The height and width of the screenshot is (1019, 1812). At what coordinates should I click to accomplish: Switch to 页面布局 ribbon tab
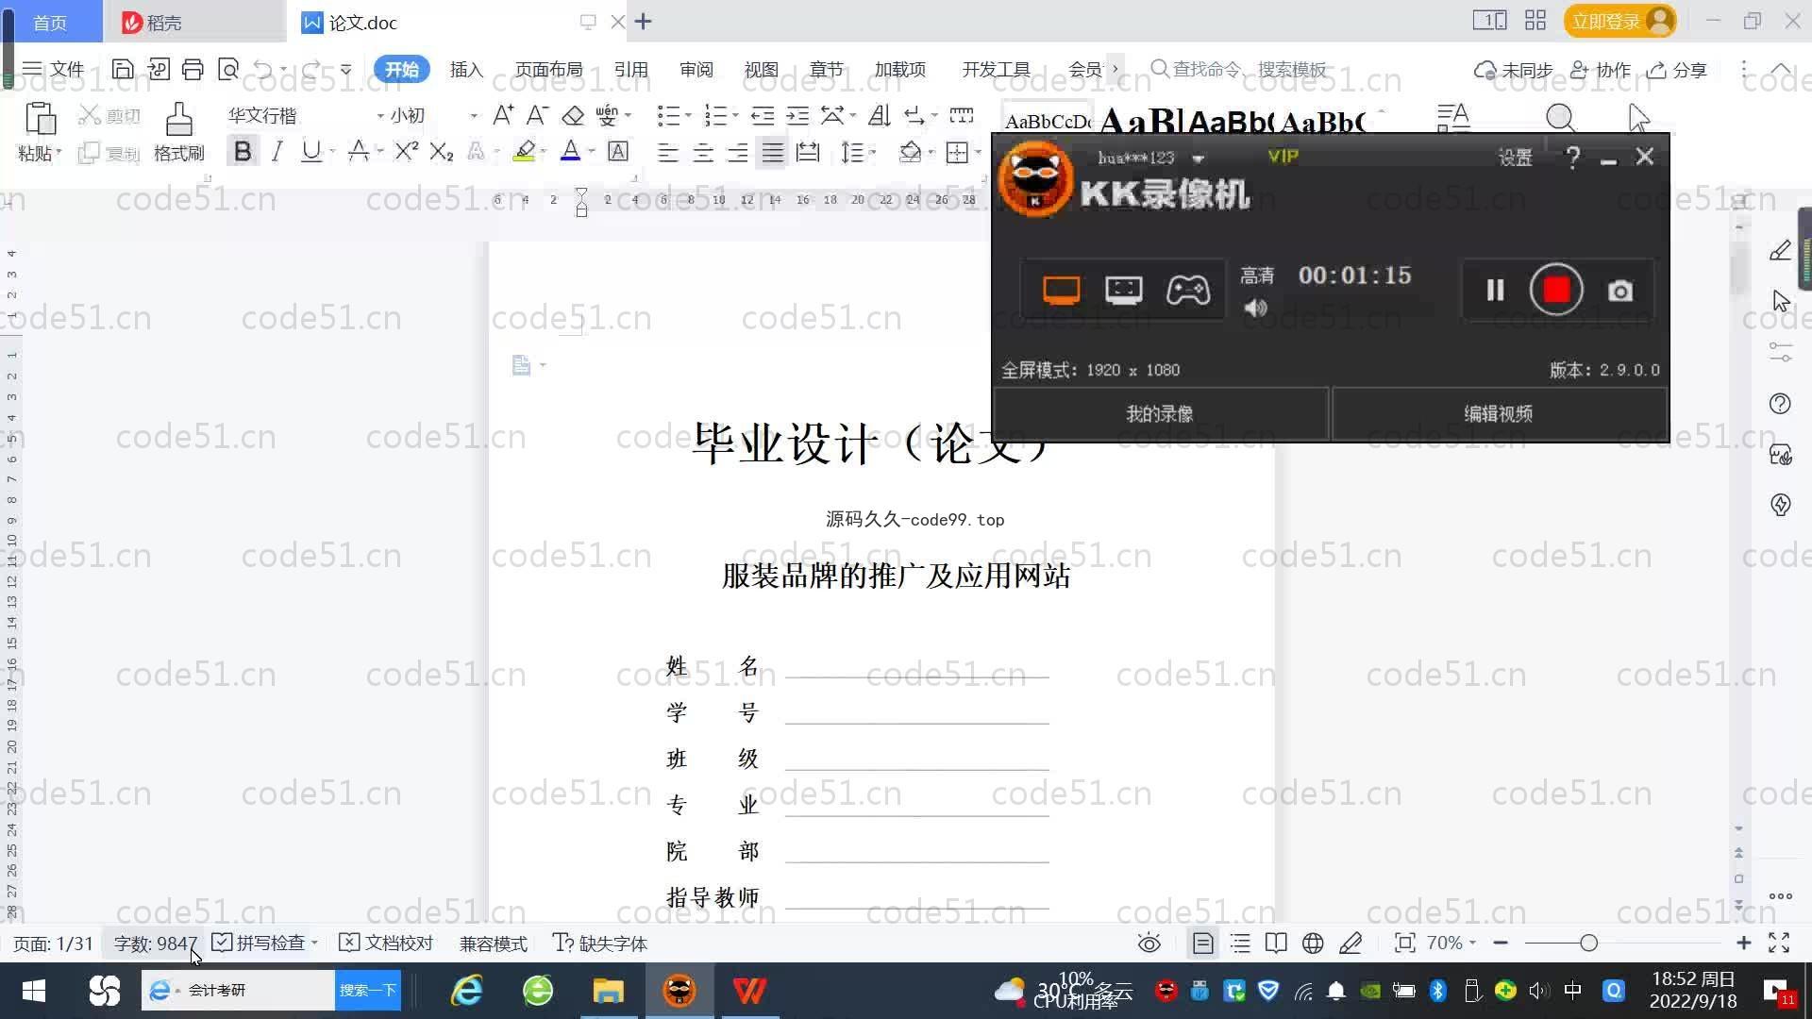(x=548, y=70)
